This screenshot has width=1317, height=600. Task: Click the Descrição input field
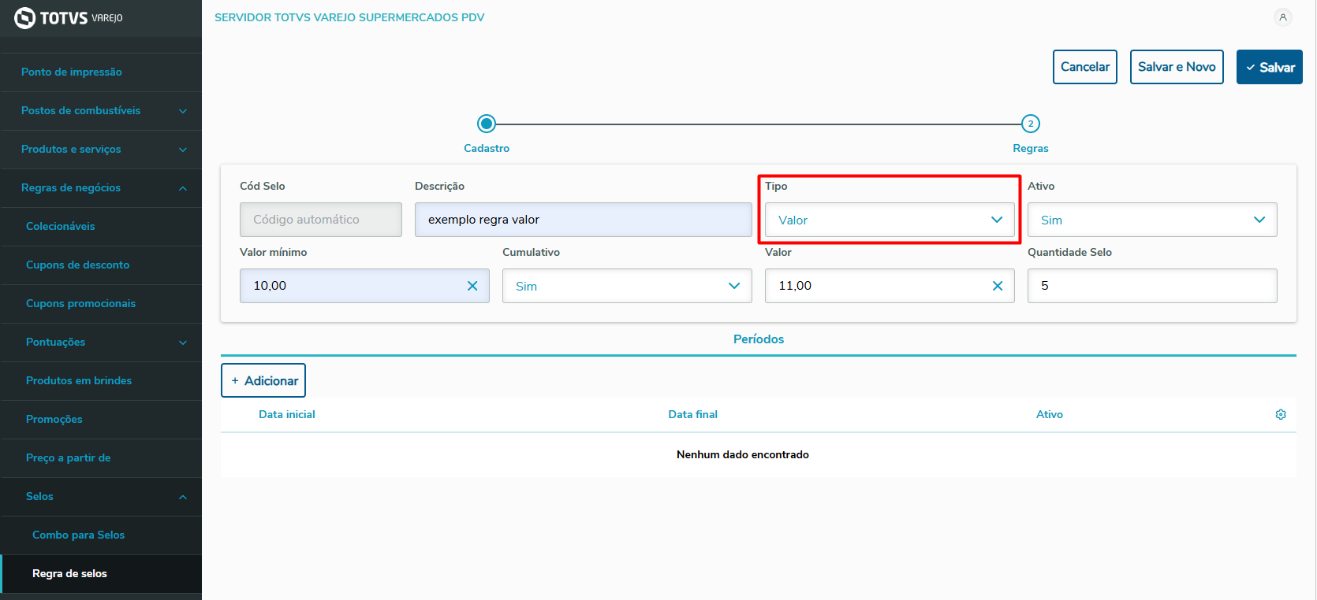pos(584,220)
